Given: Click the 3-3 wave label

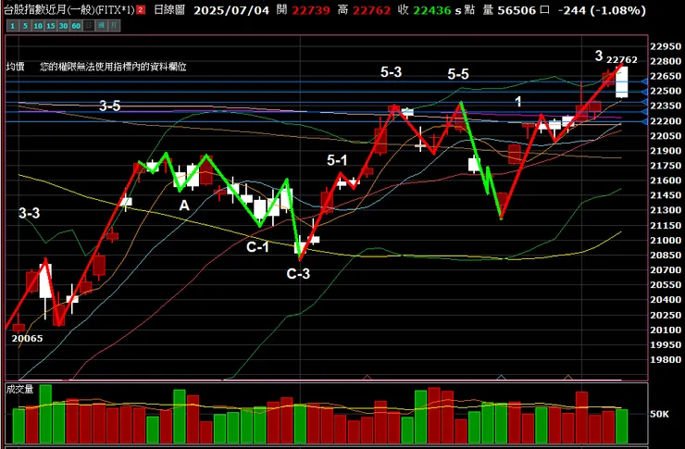Looking at the screenshot, I should click(29, 213).
